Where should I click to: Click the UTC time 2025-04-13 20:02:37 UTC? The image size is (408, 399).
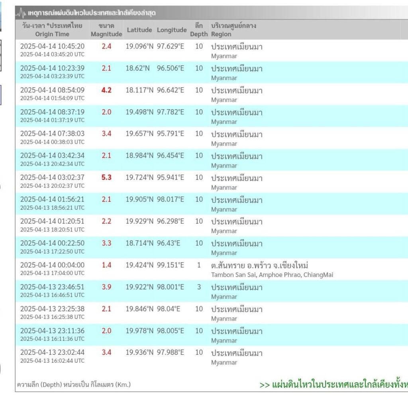tap(52, 186)
